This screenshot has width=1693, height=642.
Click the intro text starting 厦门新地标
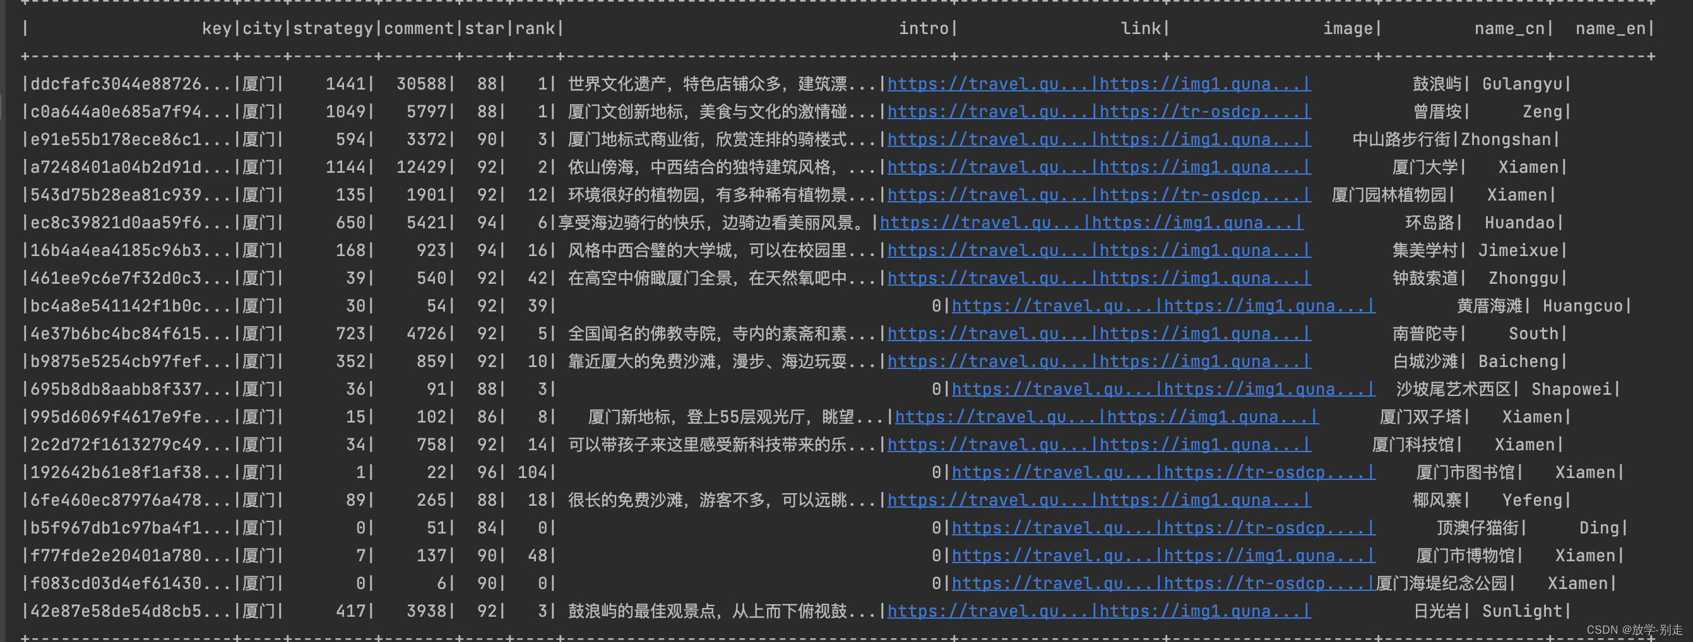click(x=736, y=417)
